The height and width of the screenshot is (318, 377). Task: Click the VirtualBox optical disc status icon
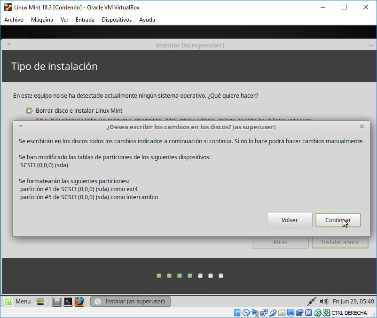pos(246,313)
